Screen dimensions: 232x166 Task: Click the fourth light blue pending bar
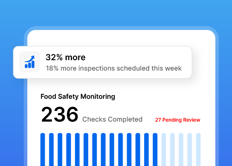click(x=190, y=149)
